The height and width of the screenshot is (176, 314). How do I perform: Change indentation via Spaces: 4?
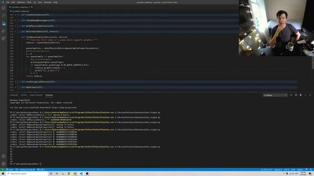[278, 170]
